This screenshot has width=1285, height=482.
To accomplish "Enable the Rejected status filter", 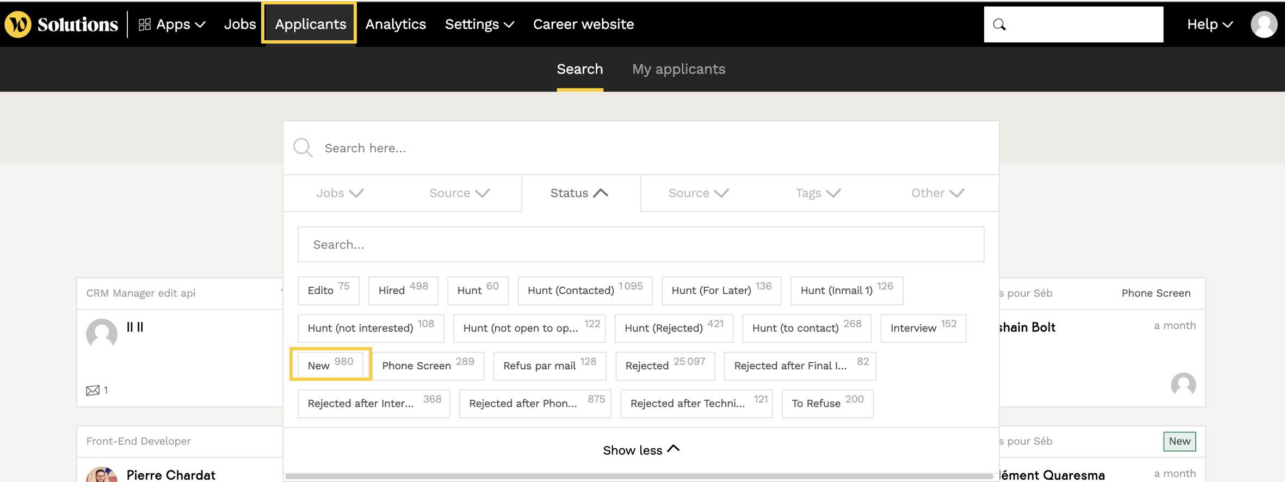I will [x=664, y=366].
